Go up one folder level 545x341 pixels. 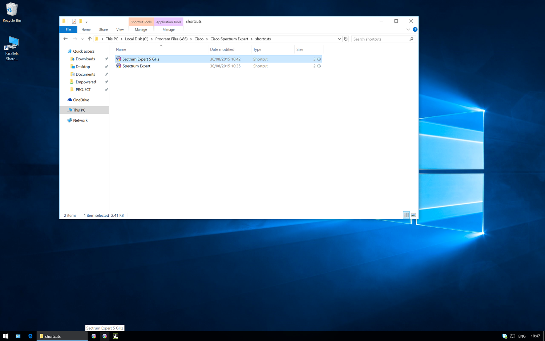point(90,39)
